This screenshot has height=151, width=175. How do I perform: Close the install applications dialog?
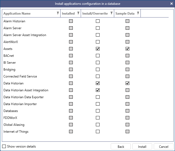172,4
